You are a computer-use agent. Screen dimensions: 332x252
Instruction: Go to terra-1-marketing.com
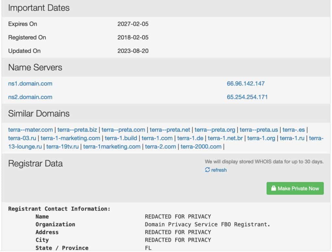click(70, 138)
